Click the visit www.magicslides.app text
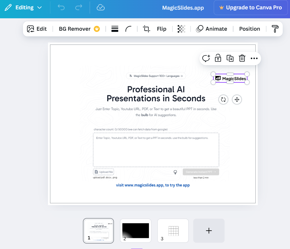 tap(153, 185)
